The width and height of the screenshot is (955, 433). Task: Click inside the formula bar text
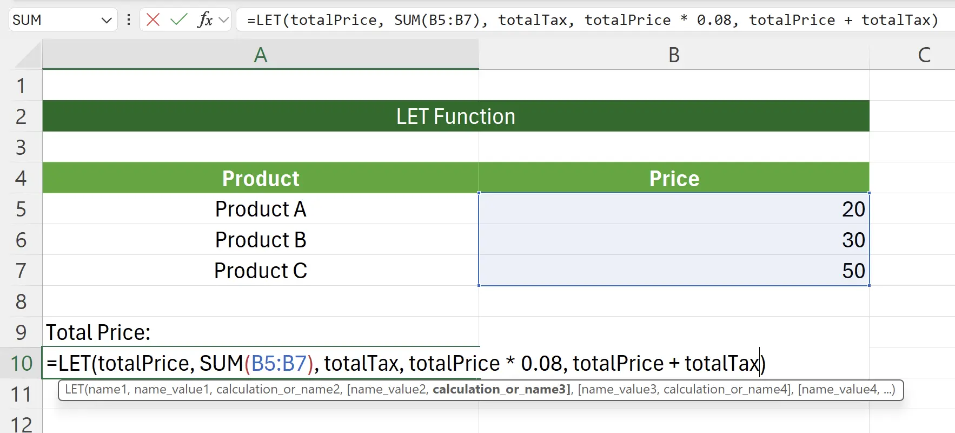(x=592, y=20)
